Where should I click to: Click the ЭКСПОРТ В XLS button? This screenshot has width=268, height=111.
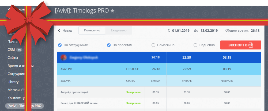pos(240,45)
